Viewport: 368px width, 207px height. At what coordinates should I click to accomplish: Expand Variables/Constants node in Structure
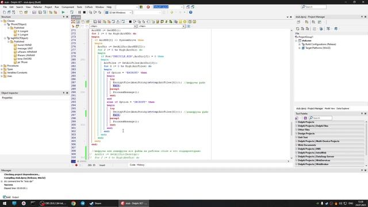click(x=2, y=73)
